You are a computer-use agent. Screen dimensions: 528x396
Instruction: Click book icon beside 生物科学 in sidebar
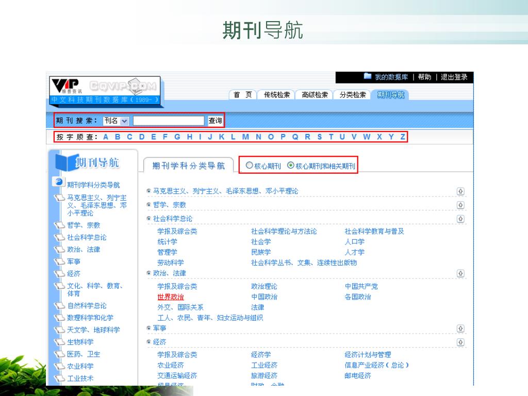60,342
